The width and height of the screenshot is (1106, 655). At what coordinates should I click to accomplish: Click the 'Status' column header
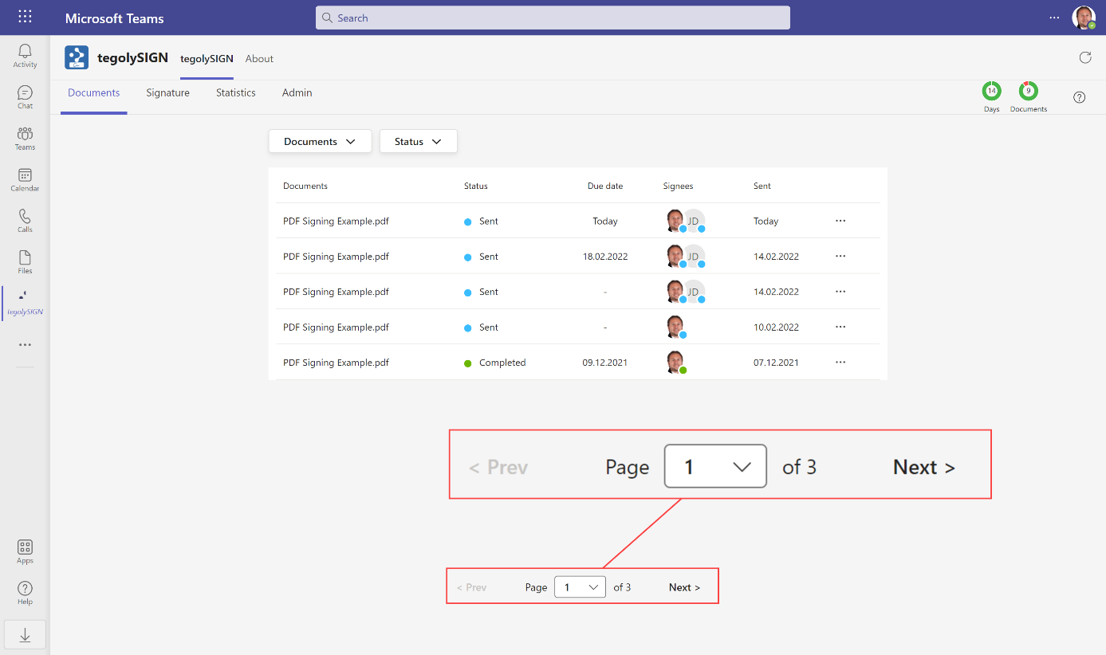pyautogui.click(x=476, y=186)
